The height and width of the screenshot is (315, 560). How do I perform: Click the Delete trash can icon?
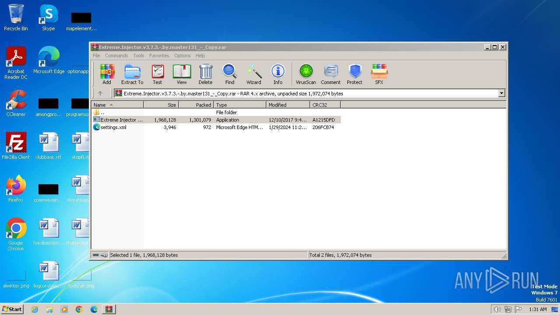[x=206, y=74]
